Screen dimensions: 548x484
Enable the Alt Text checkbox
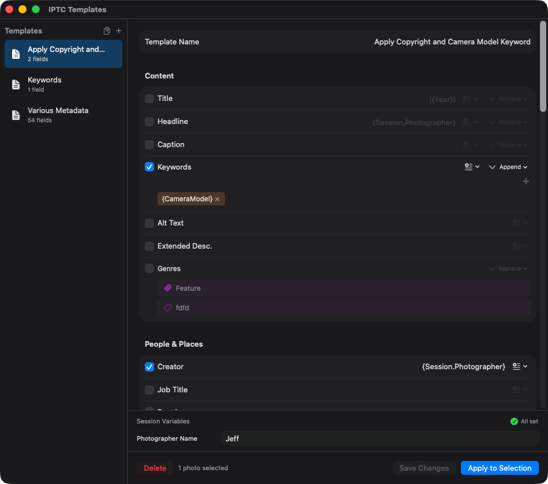(149, 223)
